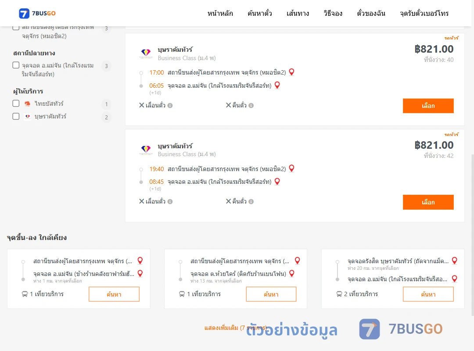Click ค้นหา for the รังสิต nearby route

(428, 294)
